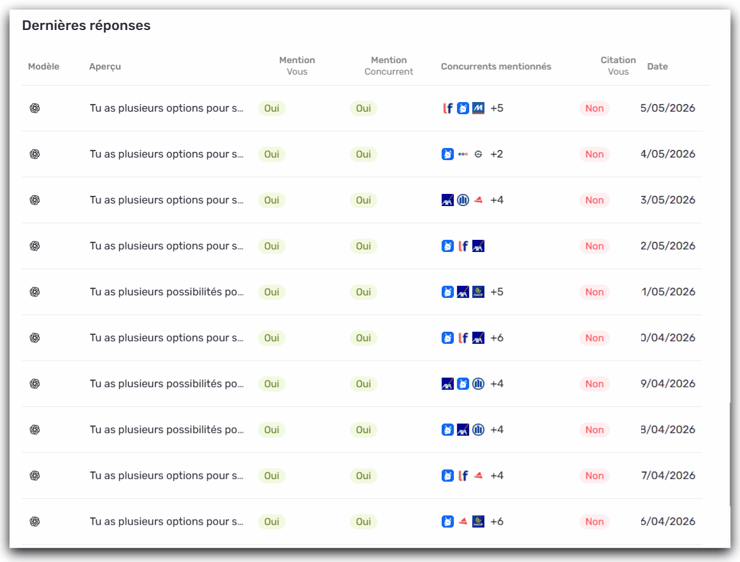The height and width of the screenshot is (562, 740).
Task: Click the 'Non' citation badge in the 2/05/2026 row
Action: point(595,246)
